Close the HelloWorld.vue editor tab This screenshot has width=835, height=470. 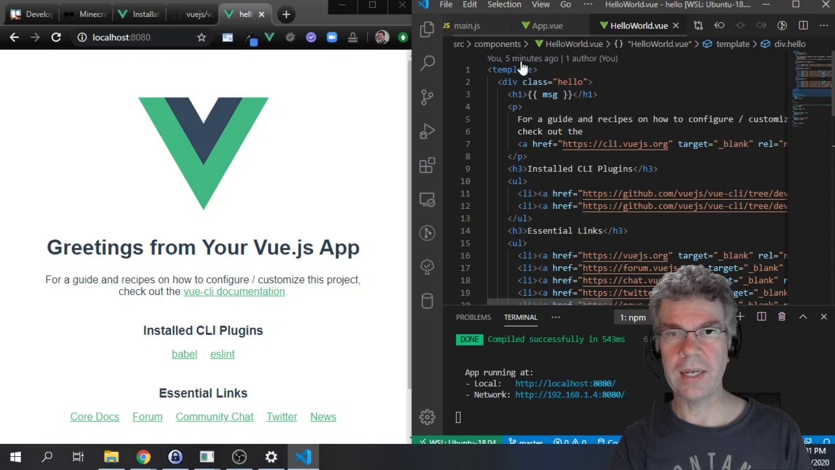pos(675,25)
